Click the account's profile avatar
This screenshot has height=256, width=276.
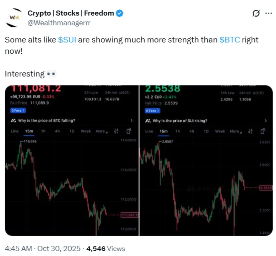click(x=13, y=17)
